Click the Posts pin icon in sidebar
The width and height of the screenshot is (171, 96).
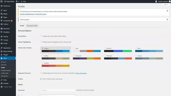click(2, 10)
